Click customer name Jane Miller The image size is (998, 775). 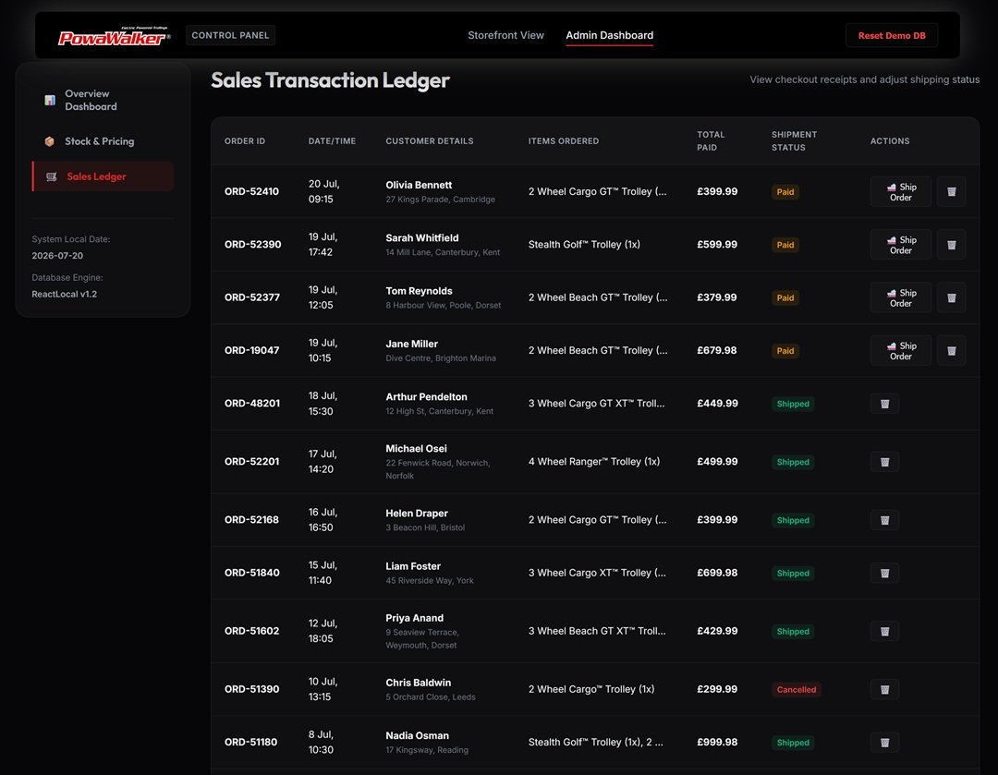point(411,344)
